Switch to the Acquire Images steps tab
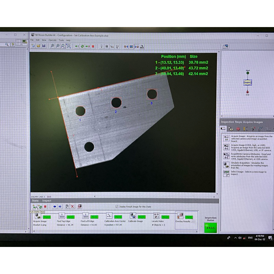This screenshot has height=274, width=274. pyautogui.click(x=223, y=129)
